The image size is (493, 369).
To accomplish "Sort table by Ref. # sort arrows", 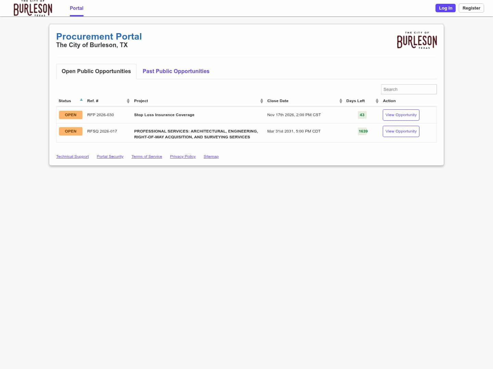I will 128,101.
